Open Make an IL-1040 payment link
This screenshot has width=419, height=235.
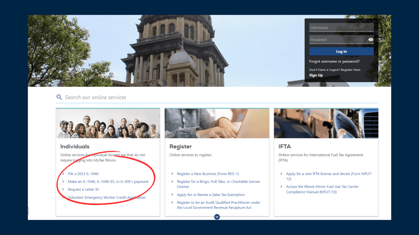coord(108,182)
